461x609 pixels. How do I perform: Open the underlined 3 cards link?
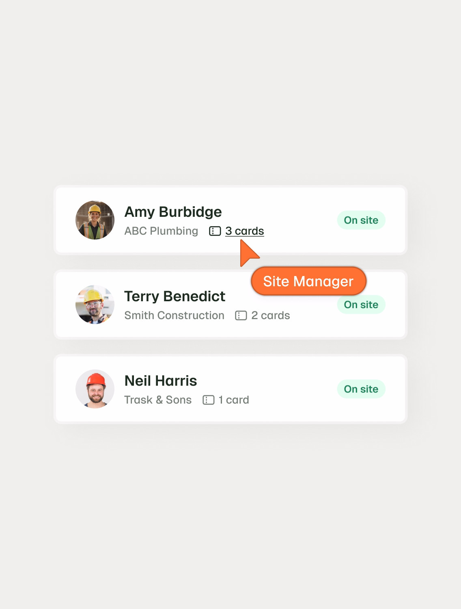tap(245, 231)
